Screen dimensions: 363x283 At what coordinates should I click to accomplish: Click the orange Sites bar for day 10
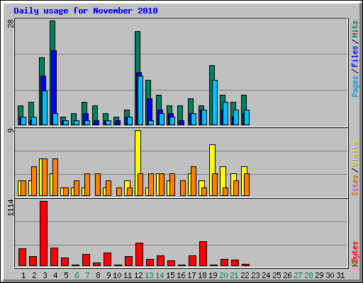[119, 192]
